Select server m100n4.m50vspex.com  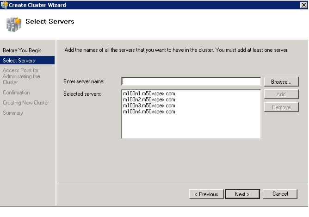[x=149, y=112]
